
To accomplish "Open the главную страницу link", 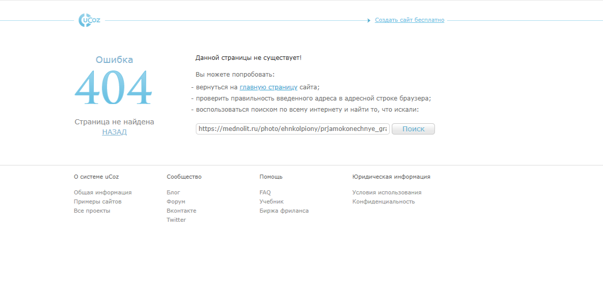I will pyautogui.click(x=269, y=87).
